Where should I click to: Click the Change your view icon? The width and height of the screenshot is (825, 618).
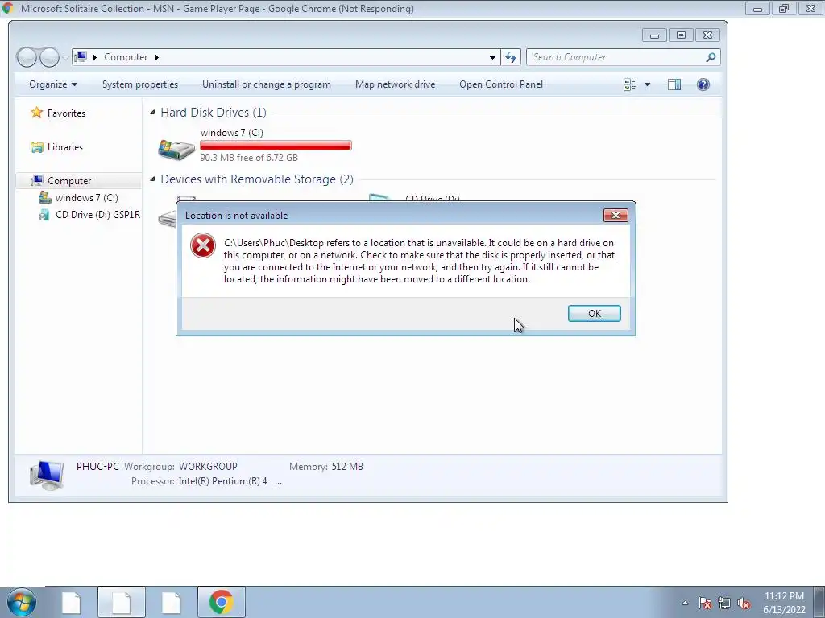click(630, 84)
